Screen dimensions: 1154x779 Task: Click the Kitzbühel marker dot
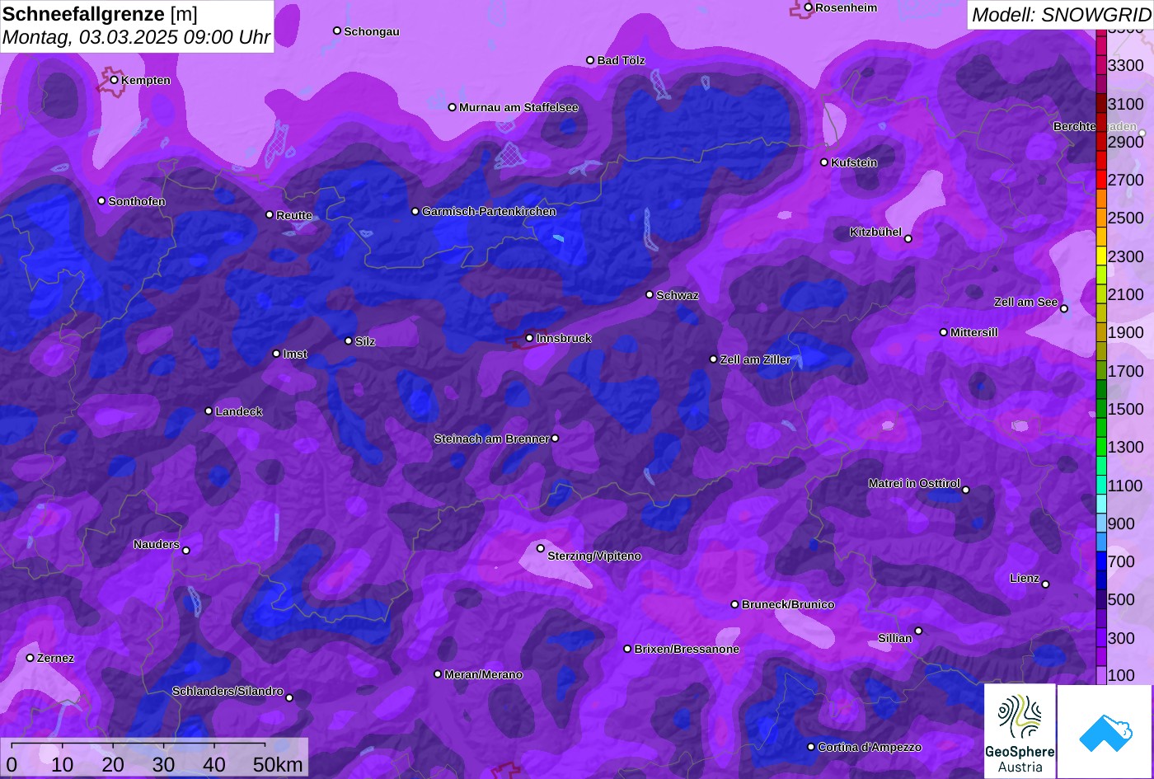(x=908, y=239)
